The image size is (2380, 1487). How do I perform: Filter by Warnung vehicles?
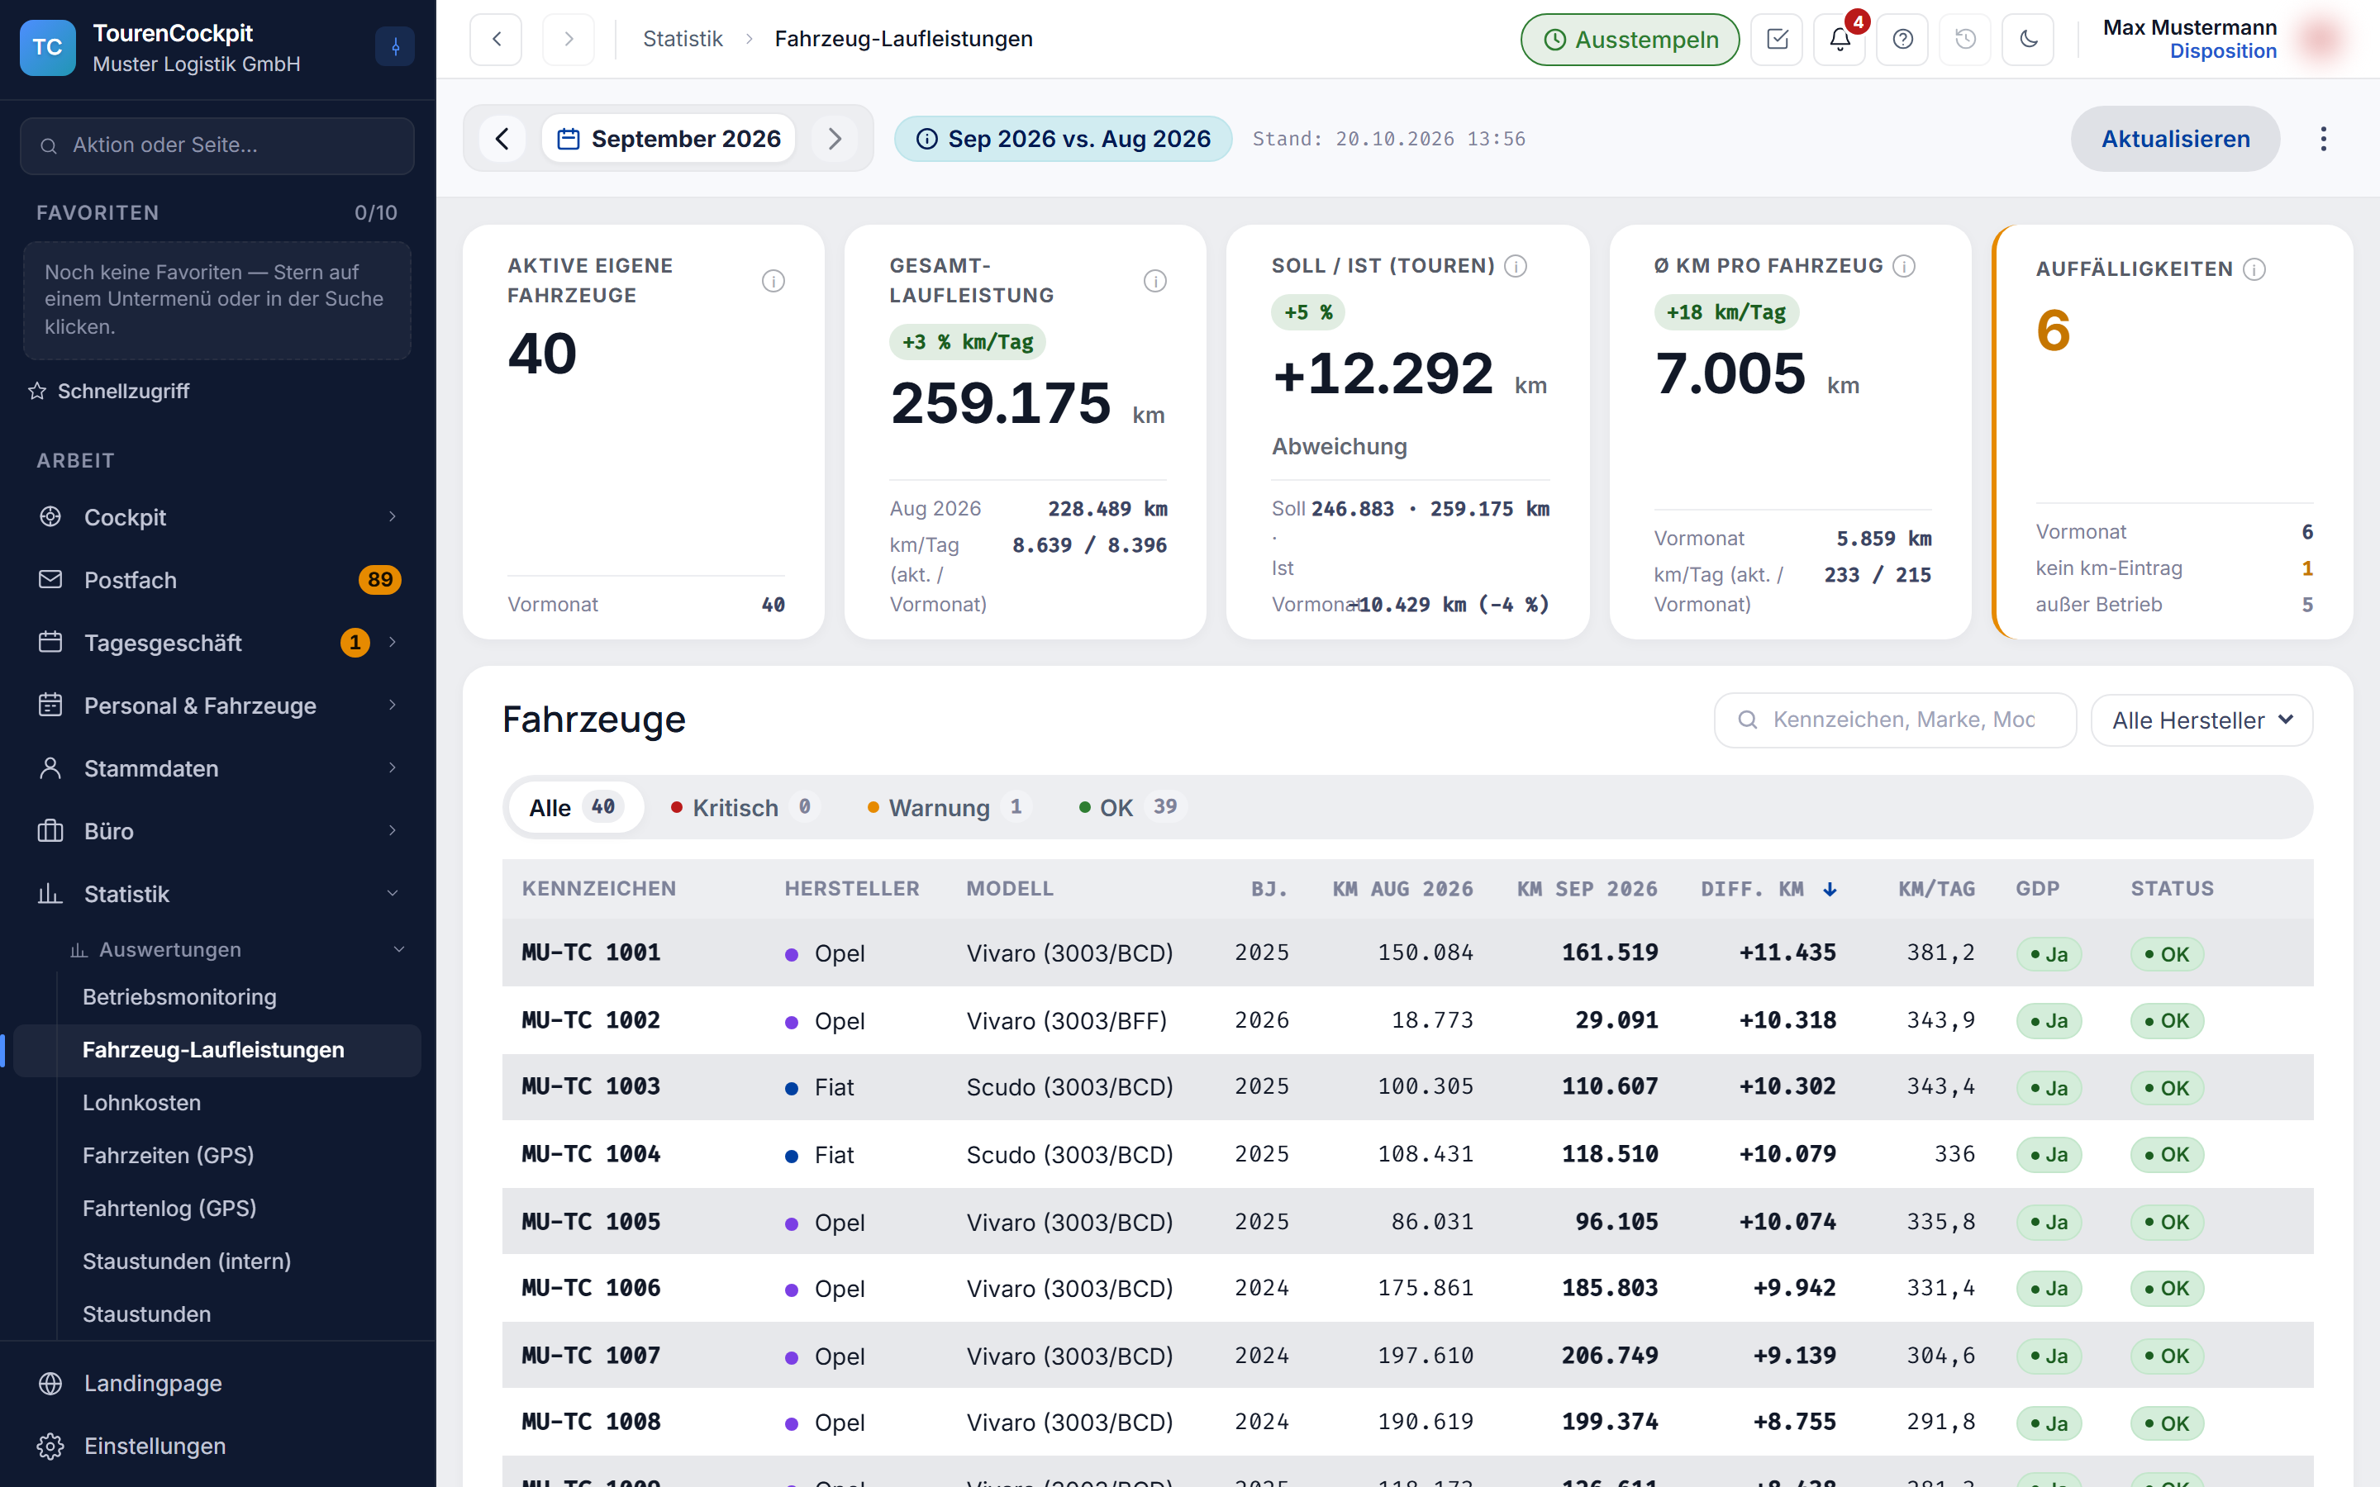(x=948, y=807)
